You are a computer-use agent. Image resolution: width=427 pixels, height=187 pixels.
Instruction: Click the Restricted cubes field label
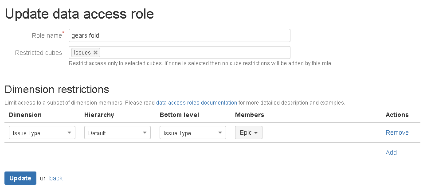(x=39, y=53)
